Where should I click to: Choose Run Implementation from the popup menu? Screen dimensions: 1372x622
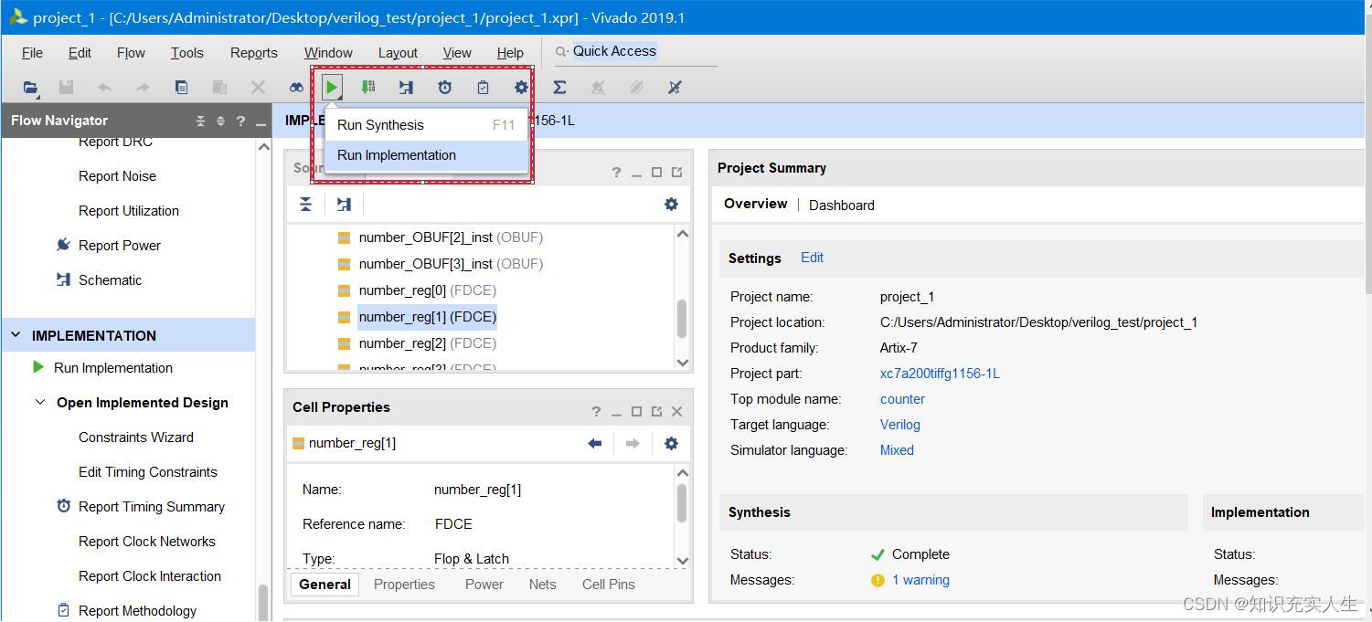coord(397,155)
